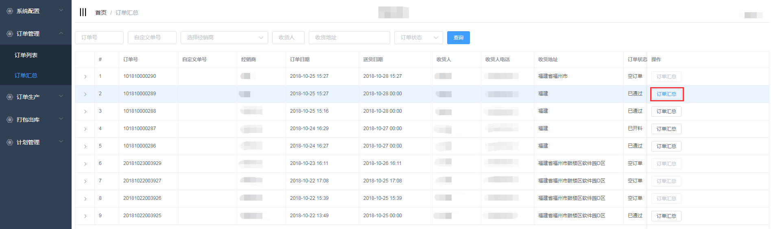Open the 选择经销商 dropdown
The width and height of the screenshot is (771, 229).
coord(224,38)
